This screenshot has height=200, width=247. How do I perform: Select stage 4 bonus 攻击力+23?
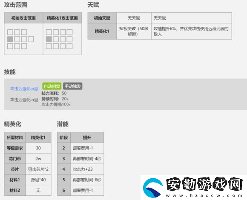87,169
